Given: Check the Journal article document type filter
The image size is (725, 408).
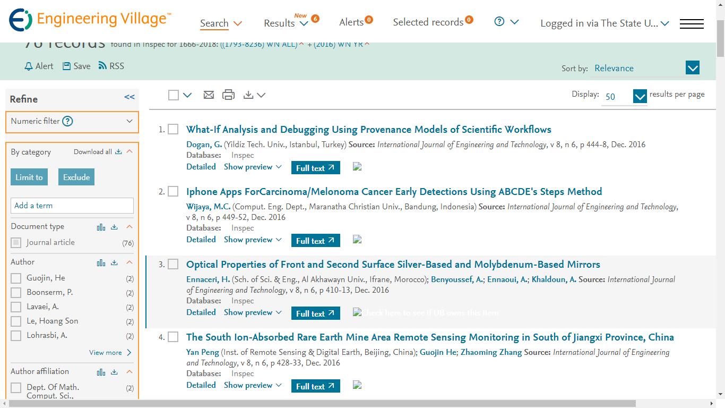Looking at the screenshot, I should pyautogui.click(x=15, y=242).
